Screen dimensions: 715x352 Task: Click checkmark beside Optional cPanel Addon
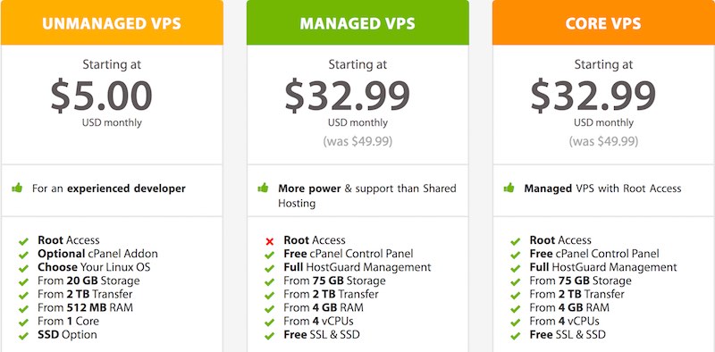(x=23, y=255)
